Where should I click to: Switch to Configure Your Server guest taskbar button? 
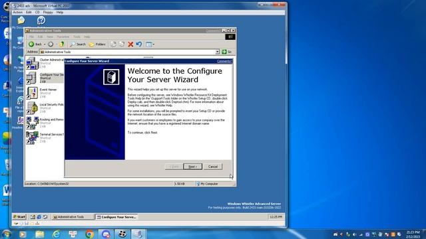click(x=116, y=217)
